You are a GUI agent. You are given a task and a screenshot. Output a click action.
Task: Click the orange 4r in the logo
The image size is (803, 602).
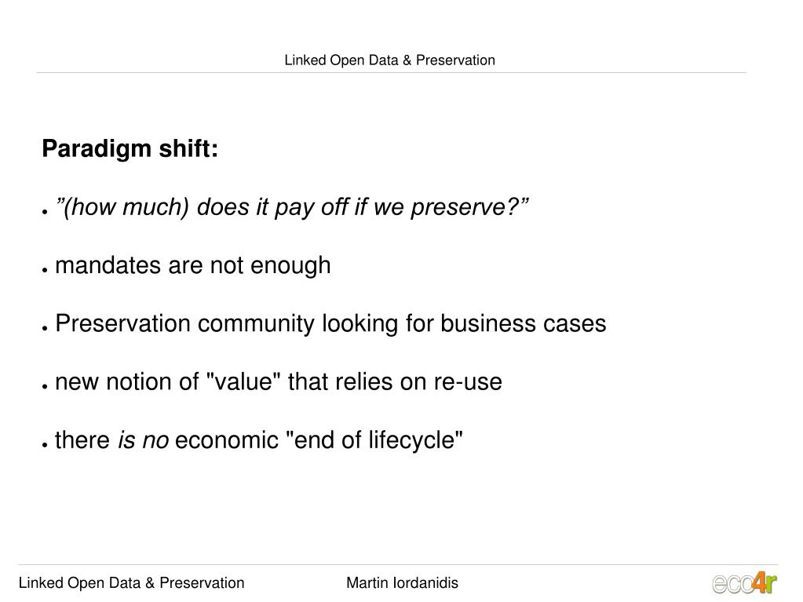tap(765, 582)
